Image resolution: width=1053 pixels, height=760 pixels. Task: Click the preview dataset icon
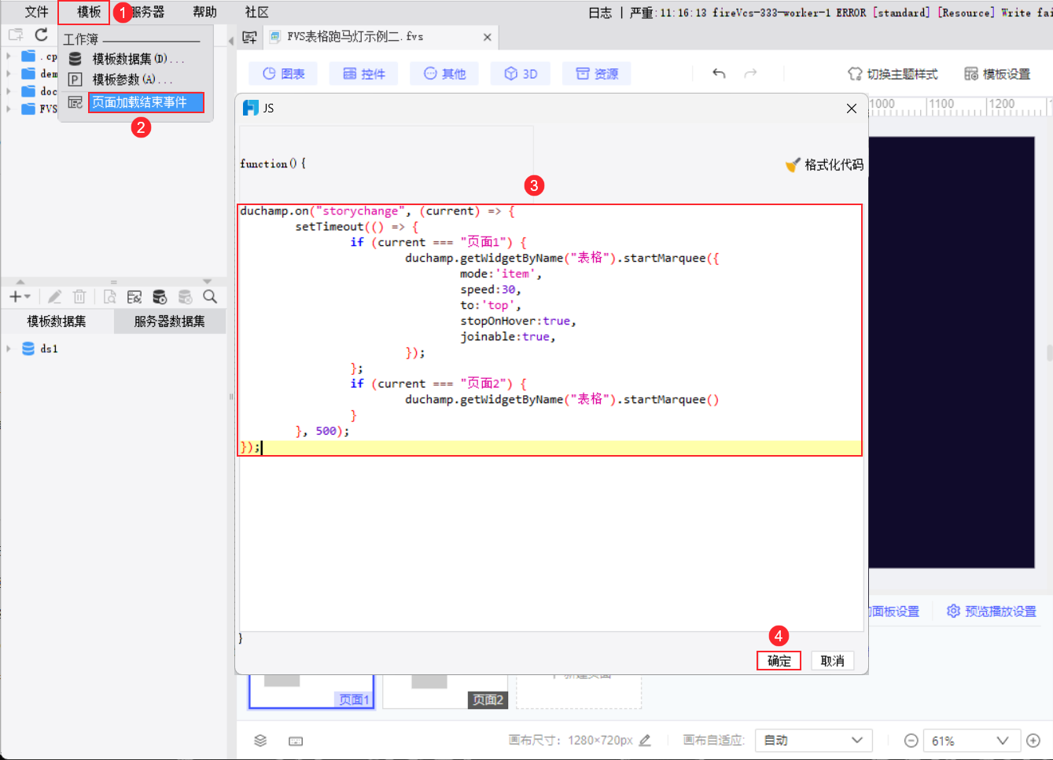pos(109,296)
